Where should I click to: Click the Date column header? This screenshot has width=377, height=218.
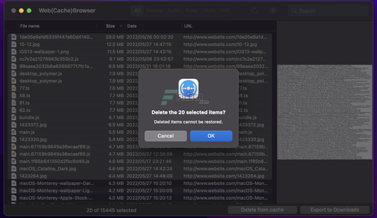pyautogui.click(x=132, y=26)
